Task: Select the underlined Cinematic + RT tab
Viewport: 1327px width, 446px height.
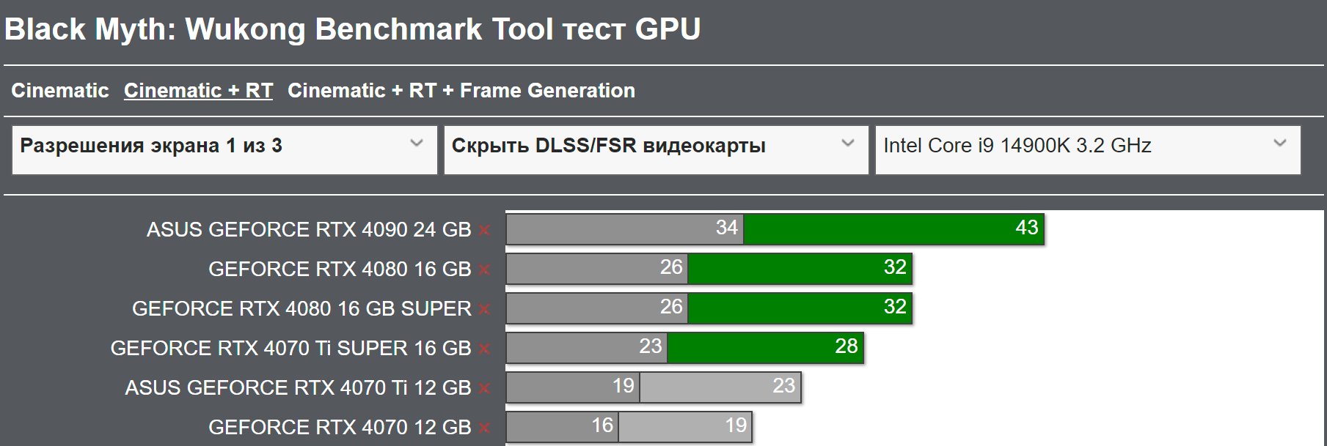Action: click(198, 91)
